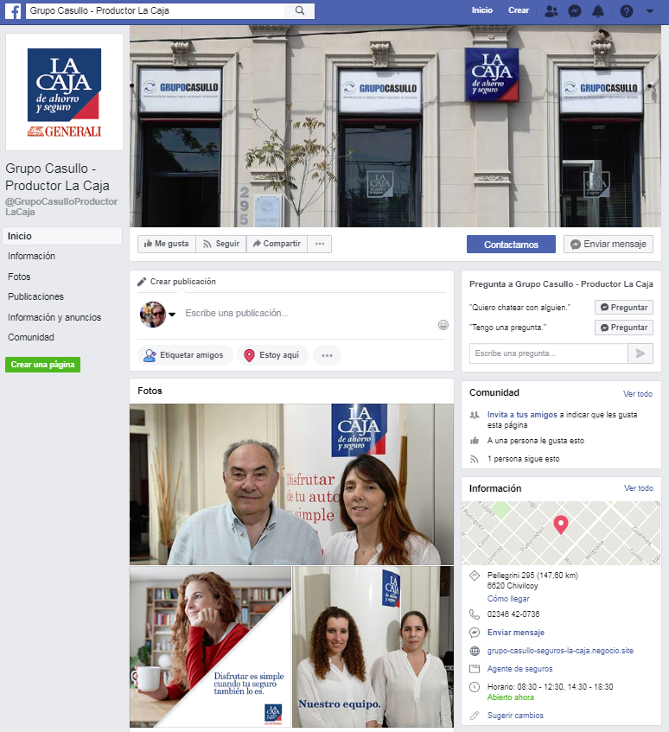The height and width of the screenshot is (732, 669).
Task: Open friend requests icon
Action: (x=551, y=10)
